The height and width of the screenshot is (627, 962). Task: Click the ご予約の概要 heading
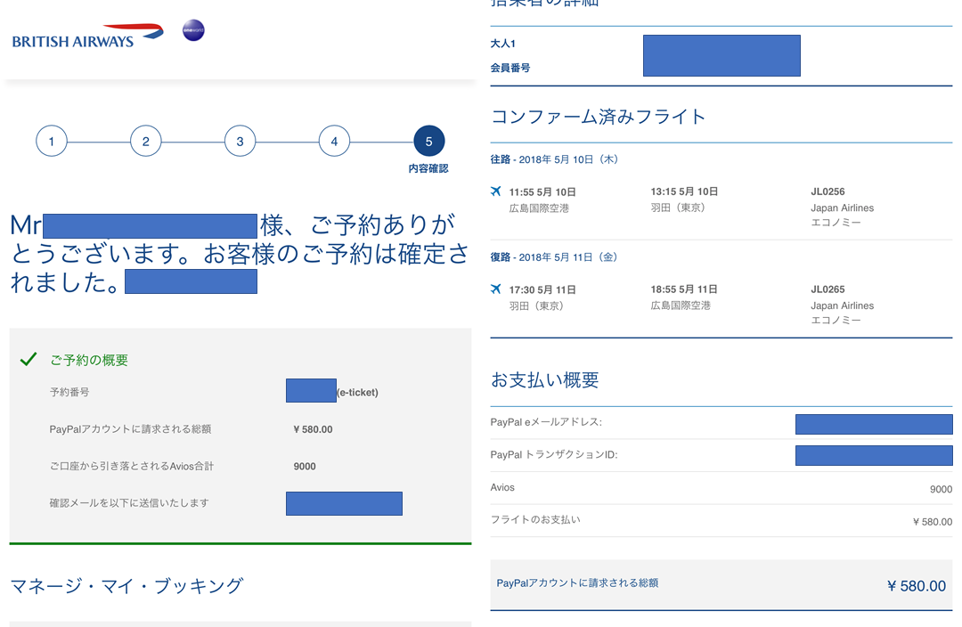point(89,360)
